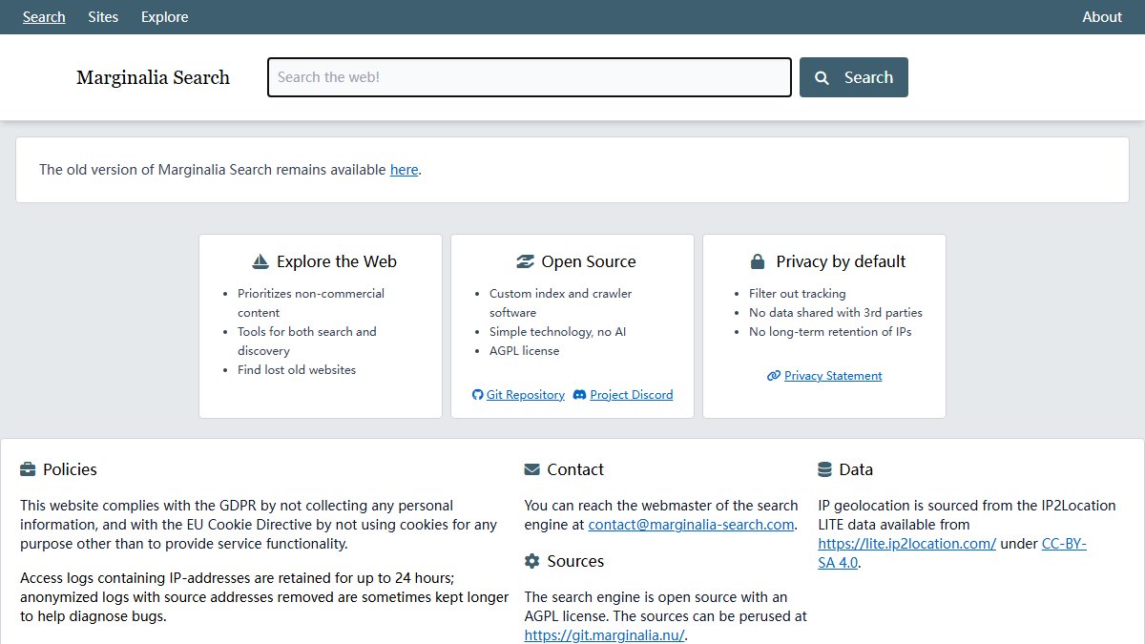1145x644 pixels.
Task: Click the 'Explore the Web' card heading
Action: pos(337,261)
